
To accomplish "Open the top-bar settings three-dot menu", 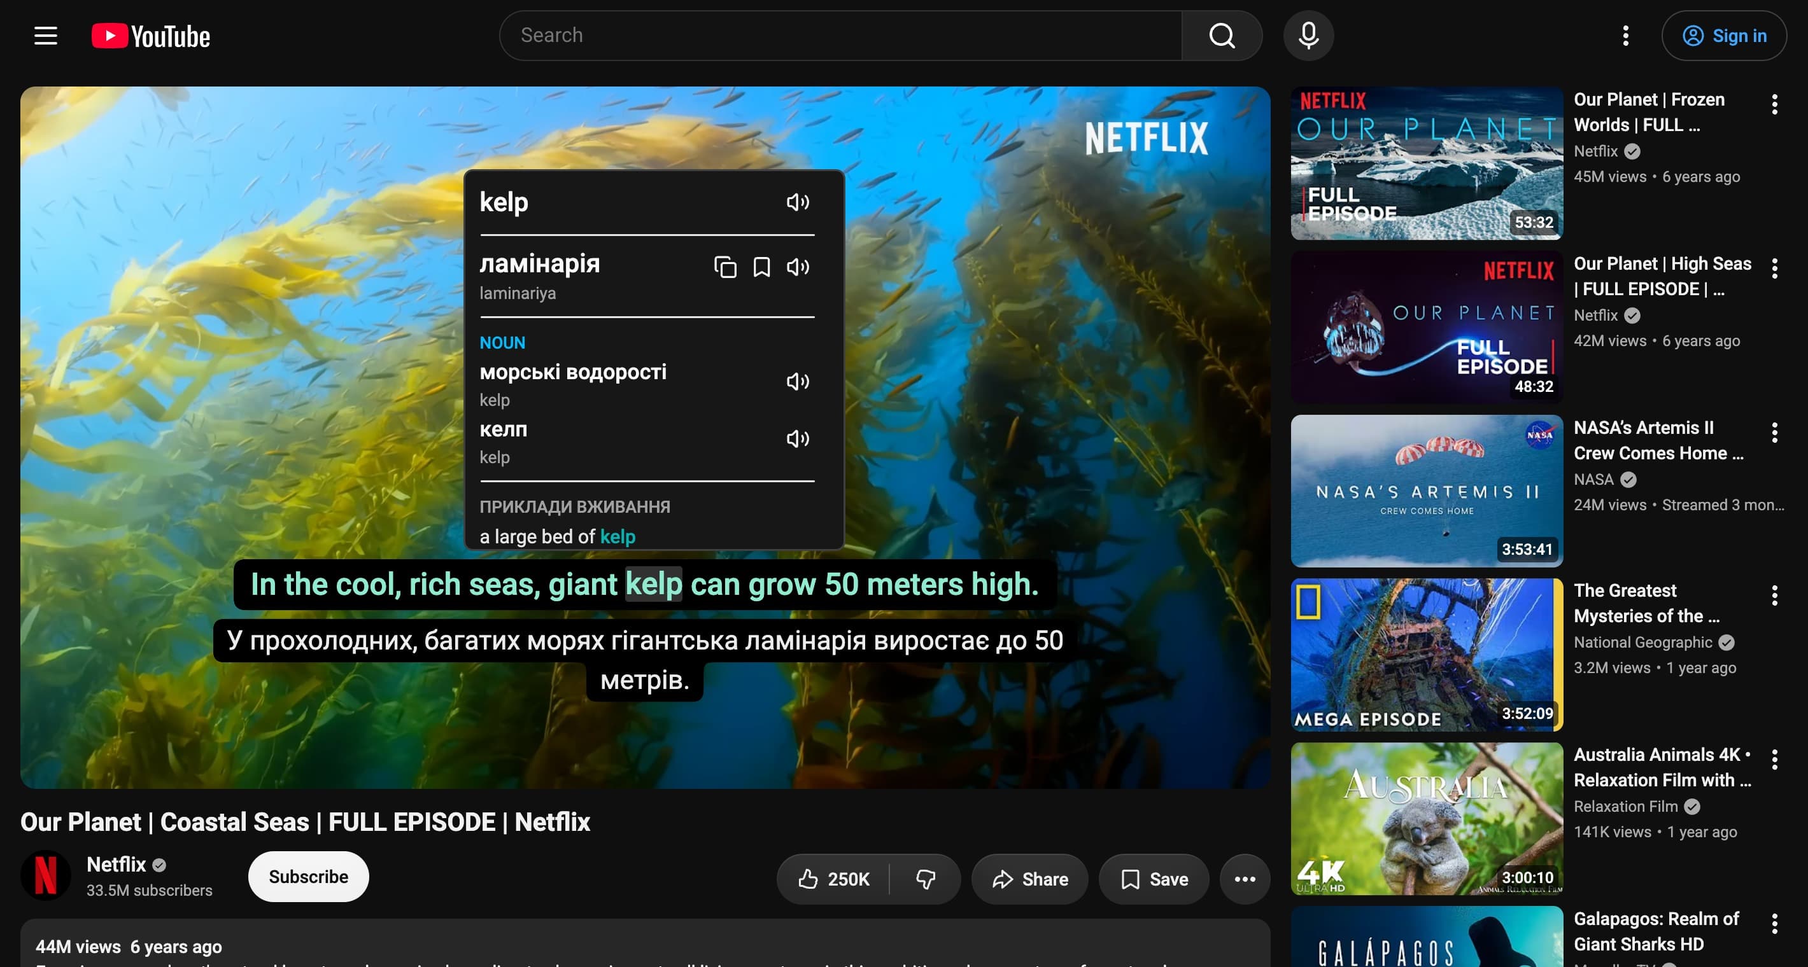I will 1625,36.
